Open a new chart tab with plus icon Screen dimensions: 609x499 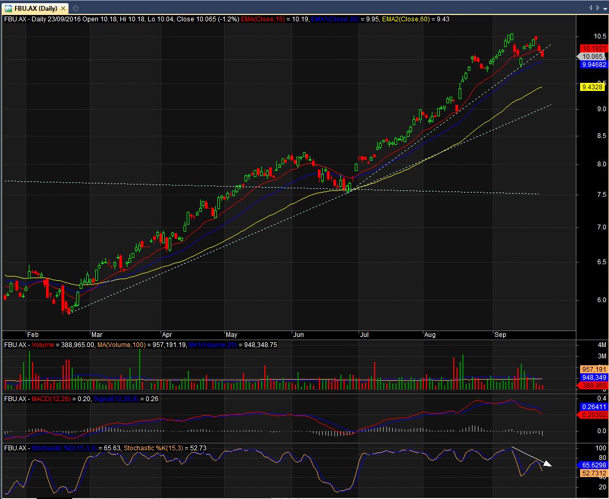(76, 8)
